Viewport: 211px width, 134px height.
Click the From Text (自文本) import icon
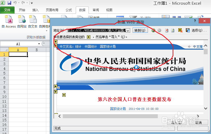(x=33, y=22)
